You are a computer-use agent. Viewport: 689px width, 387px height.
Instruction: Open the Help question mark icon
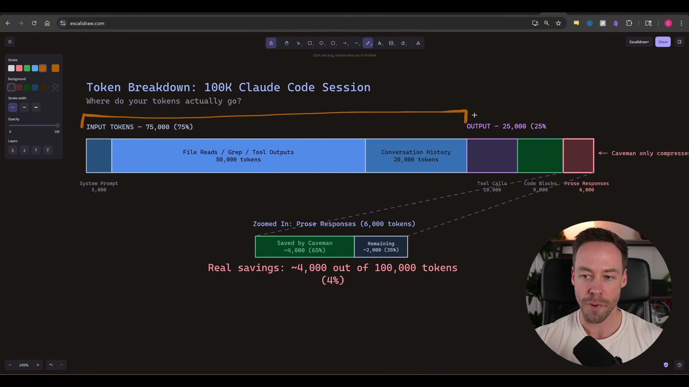coord(679,365)
